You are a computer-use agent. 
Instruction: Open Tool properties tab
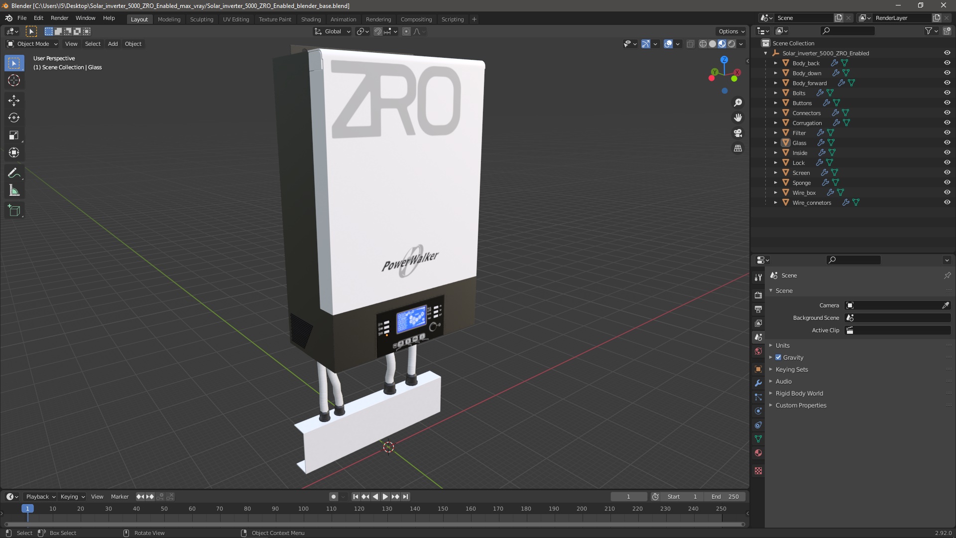pos(758,277)
